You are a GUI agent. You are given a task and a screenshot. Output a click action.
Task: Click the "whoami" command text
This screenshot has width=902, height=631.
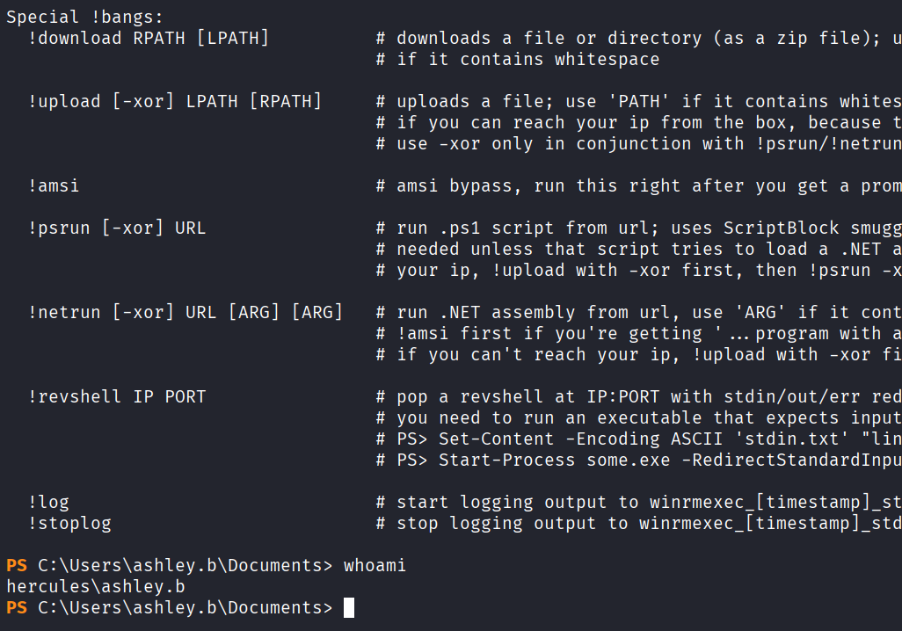[375, 565]
